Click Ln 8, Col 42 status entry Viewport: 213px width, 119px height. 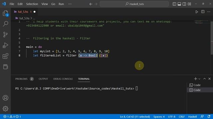pyautogui.click(x=135, y=117)
